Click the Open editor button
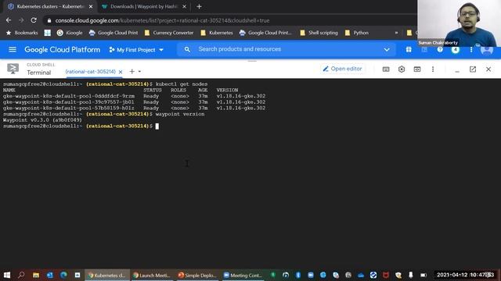 click(x=342, y=69)
